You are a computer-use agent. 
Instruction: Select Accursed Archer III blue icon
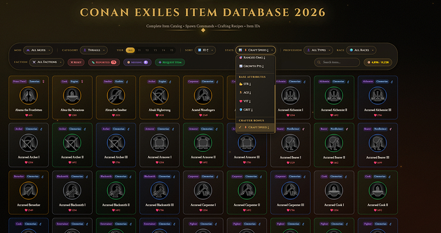coord(116,143)
